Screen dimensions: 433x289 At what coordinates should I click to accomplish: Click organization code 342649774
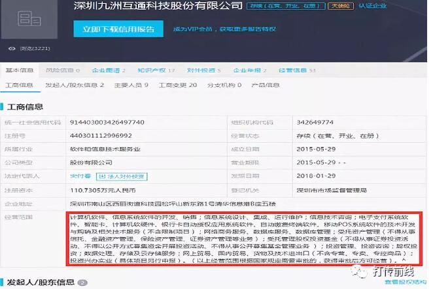pyautogui.click(x=315, y=122)
